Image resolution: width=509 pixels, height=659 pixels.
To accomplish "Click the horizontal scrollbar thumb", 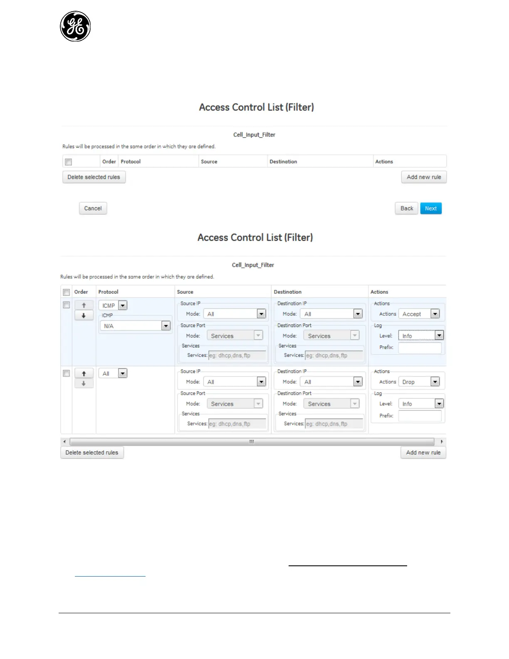I will tap(252, 441).
